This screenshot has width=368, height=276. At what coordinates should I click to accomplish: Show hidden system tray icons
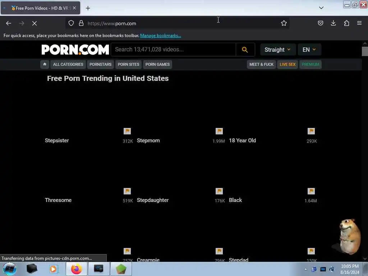point(305,269)
